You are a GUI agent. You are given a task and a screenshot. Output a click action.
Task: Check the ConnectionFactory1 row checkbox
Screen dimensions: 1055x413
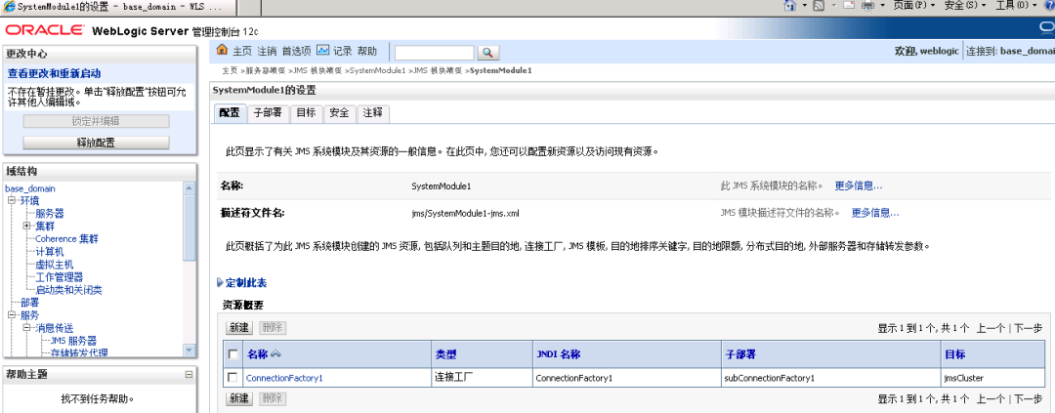pos(232,377)
